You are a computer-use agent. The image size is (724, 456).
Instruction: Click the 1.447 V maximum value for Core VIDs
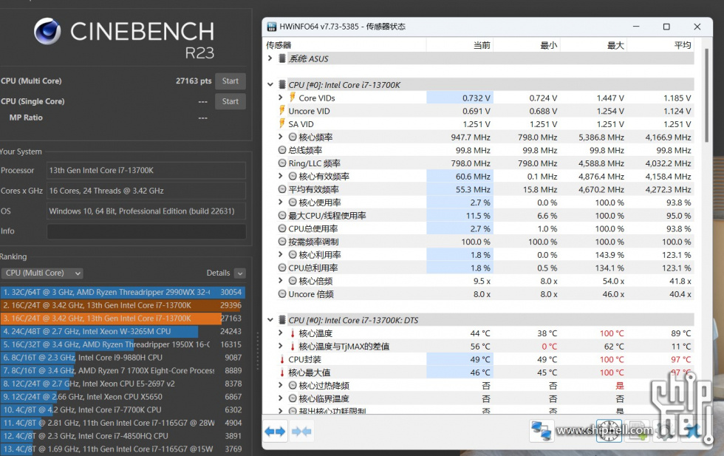[610, 98]
